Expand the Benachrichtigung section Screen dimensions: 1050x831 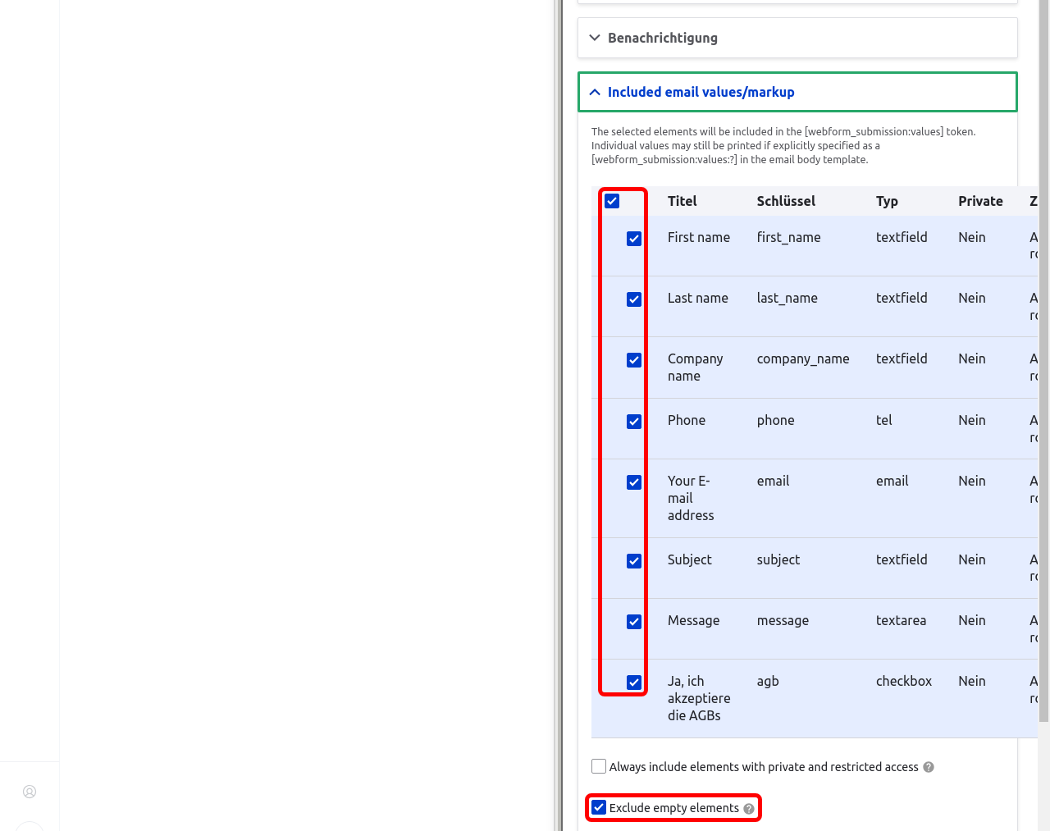pyautogui.click(x=797, y=38)
